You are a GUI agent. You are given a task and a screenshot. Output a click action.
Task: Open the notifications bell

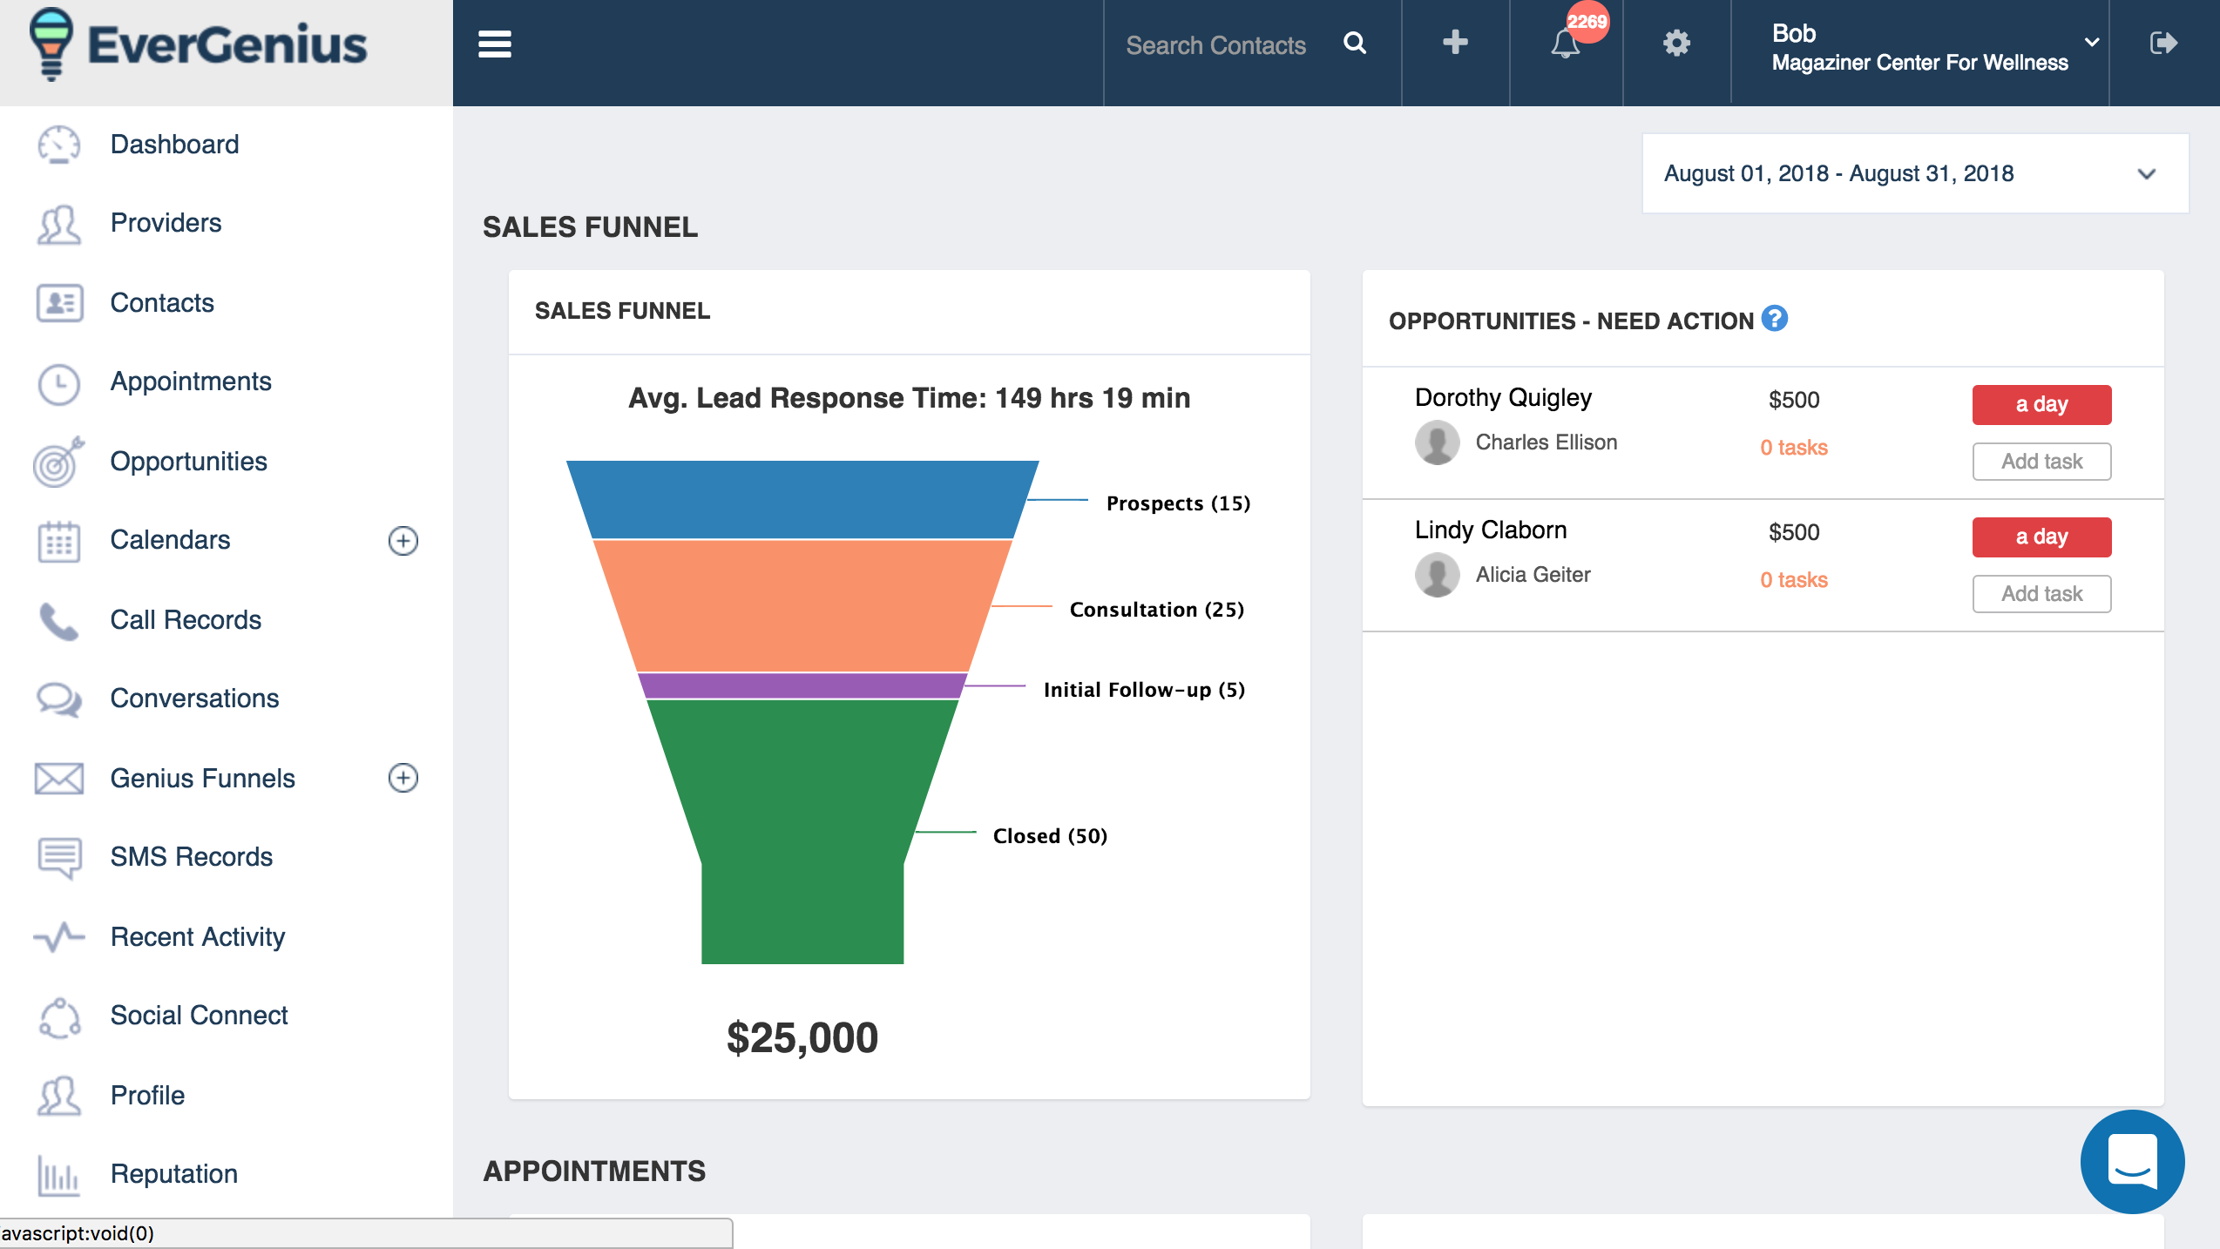tap(1566, 44)
